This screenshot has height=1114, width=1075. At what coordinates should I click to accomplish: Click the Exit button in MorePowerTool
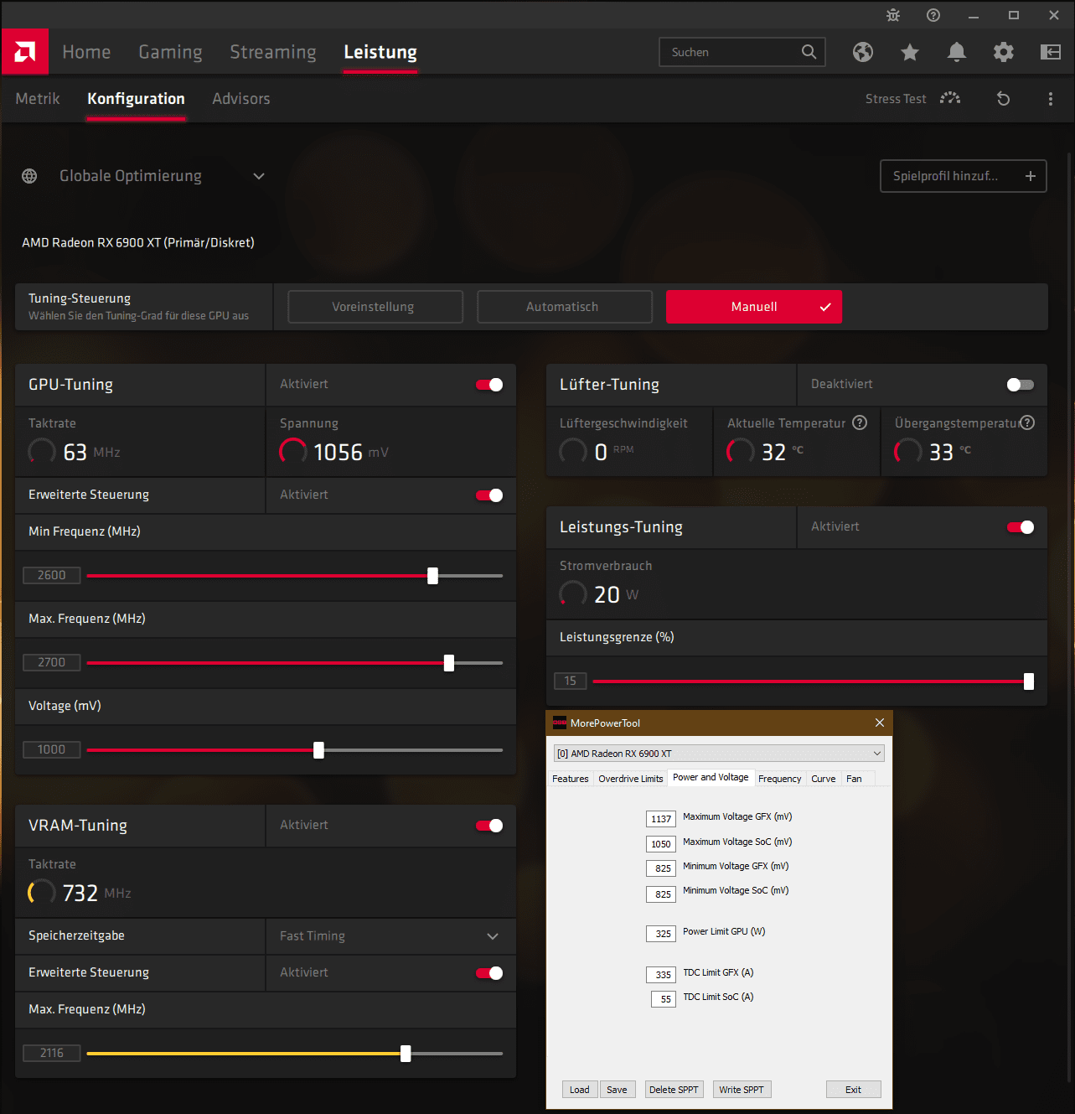click(x=854, y=1090)
